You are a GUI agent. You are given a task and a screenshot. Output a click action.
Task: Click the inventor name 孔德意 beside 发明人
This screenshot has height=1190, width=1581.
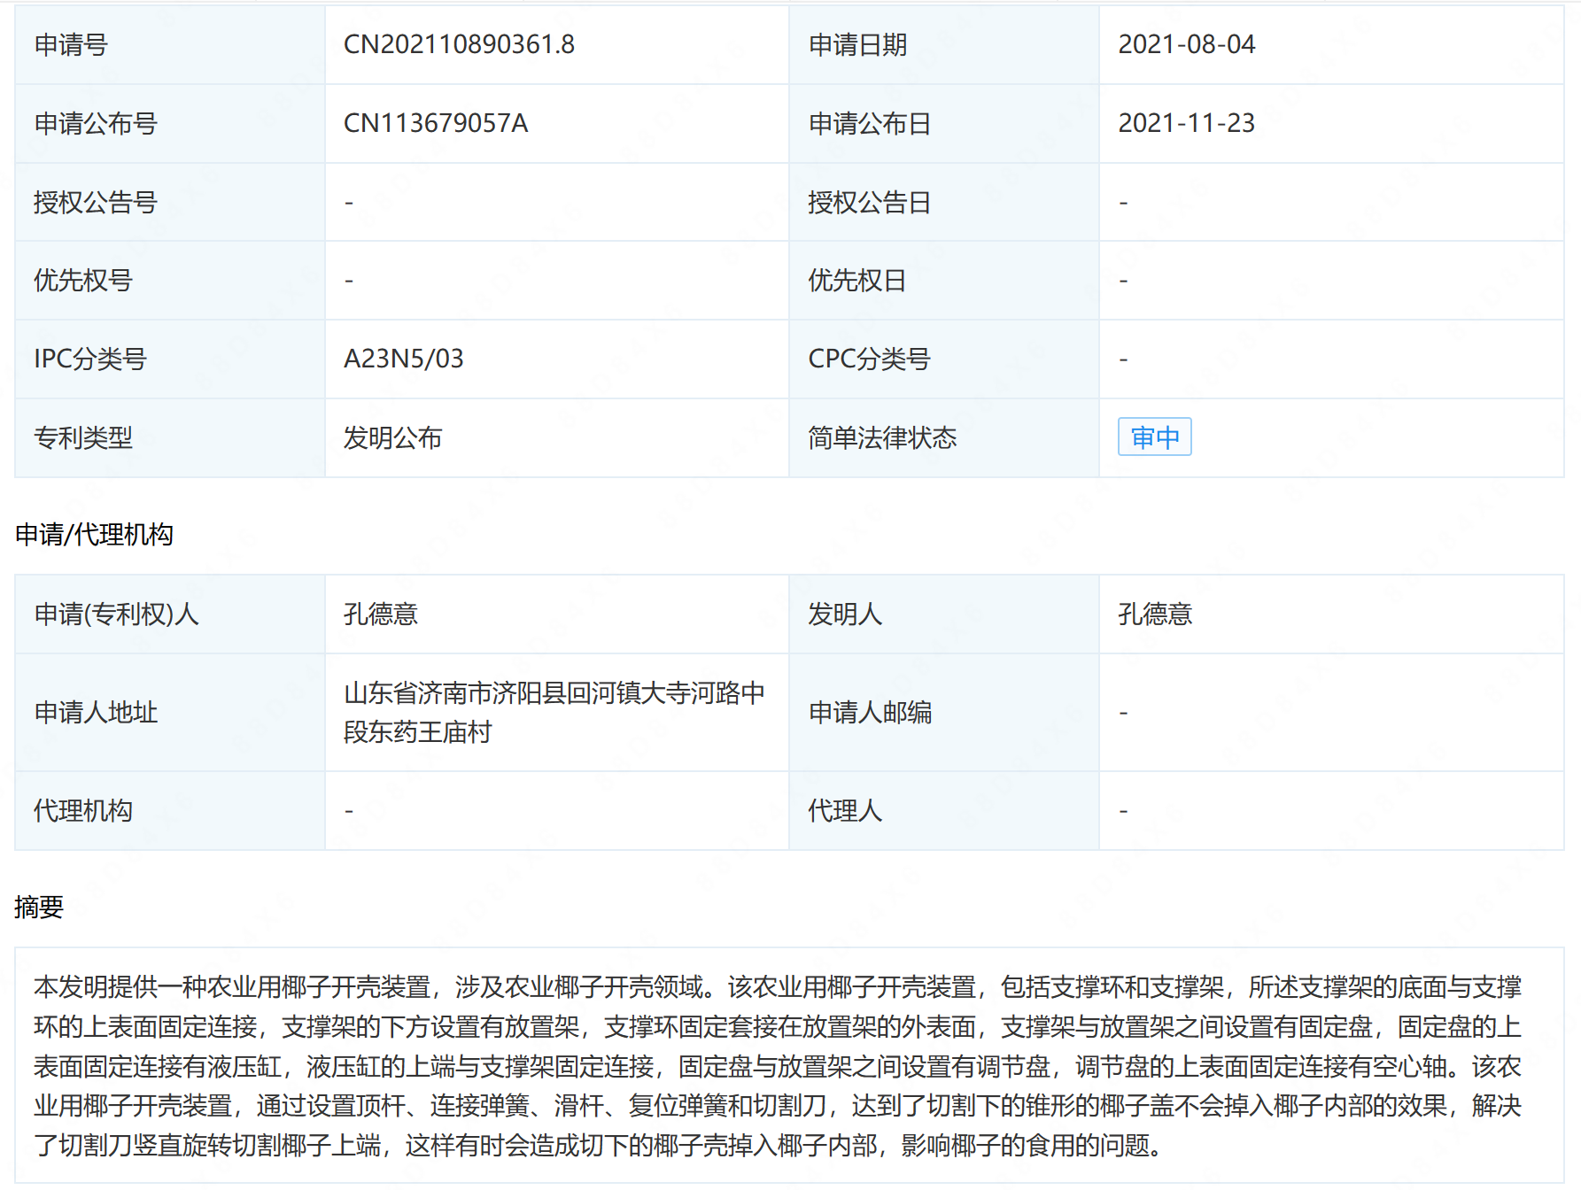pos(1155,614)
